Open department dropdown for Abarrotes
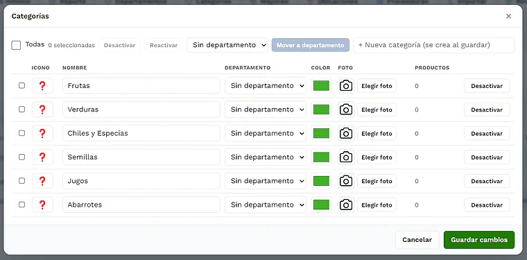The height and width of the screenshot is (260, 527). click(266, 205)
